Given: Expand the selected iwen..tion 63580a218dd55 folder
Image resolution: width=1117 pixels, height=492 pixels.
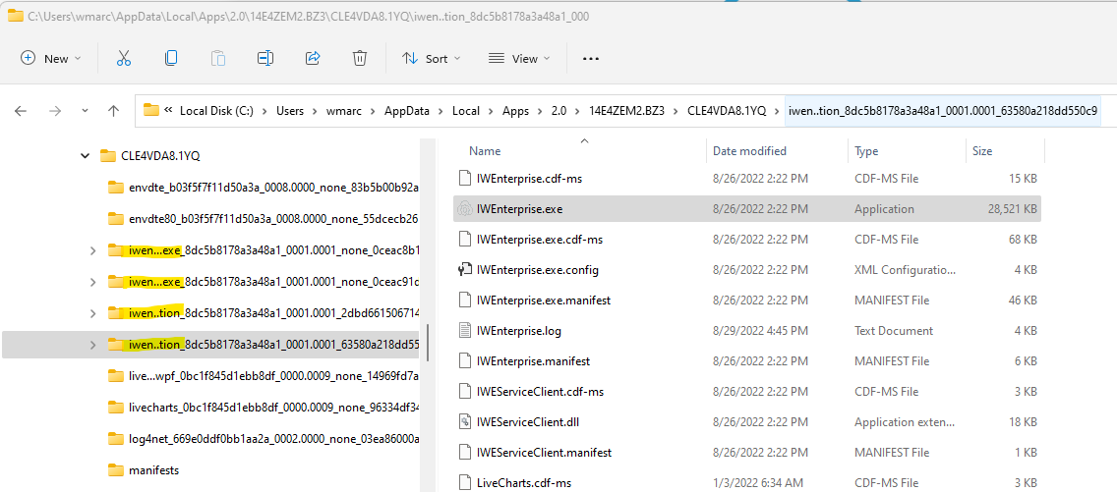Looking at the screenshot, I should [93, 345].
